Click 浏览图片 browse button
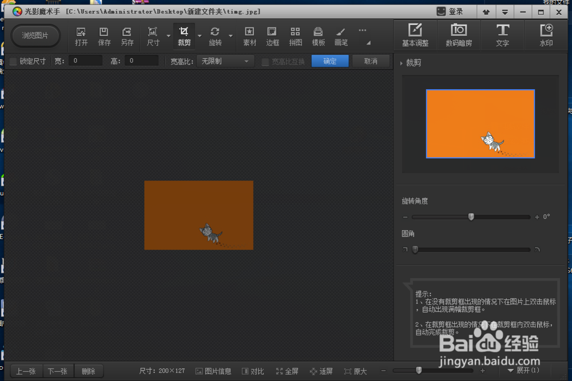572x381 pixels. (35, 35)
